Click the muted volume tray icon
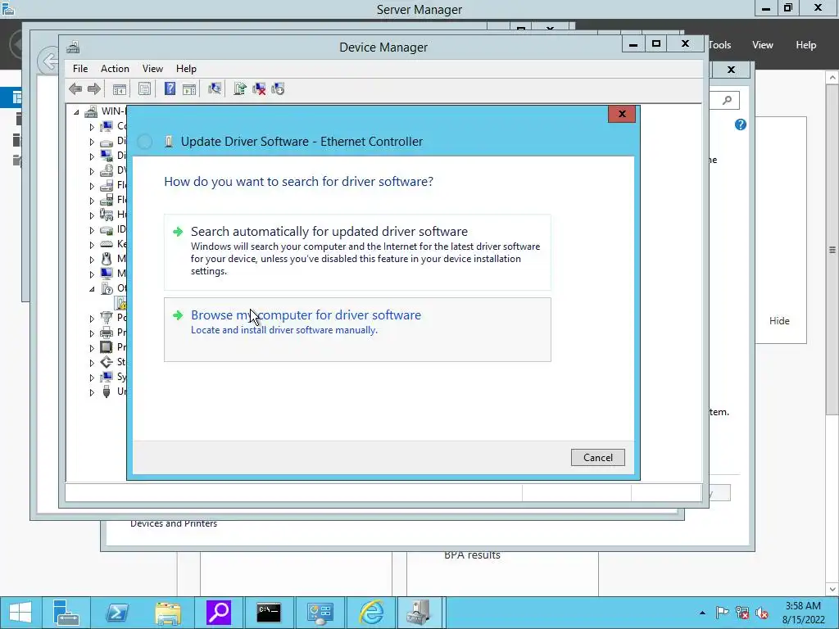The width and height of the screenshot is (839, 629). tap(762, 613)
